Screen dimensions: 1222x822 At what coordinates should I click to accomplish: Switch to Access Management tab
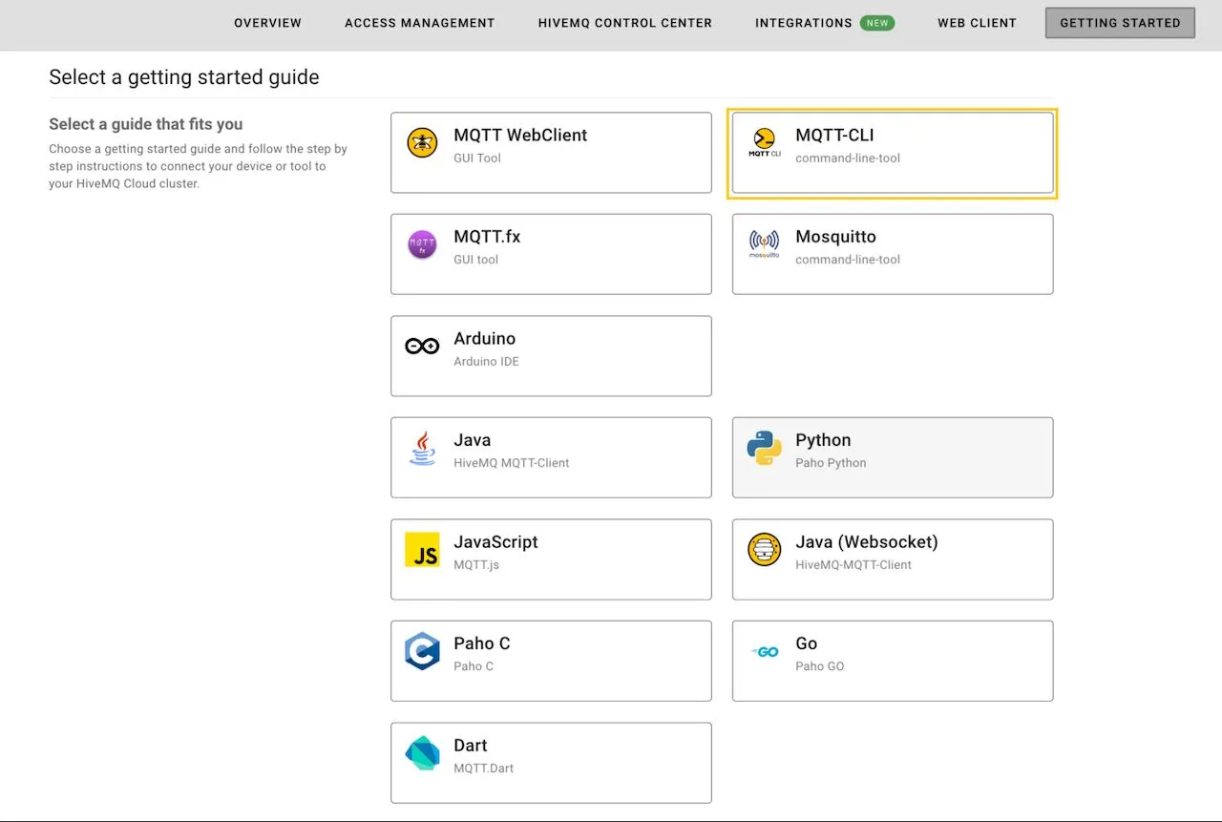(x=420, y=23)
